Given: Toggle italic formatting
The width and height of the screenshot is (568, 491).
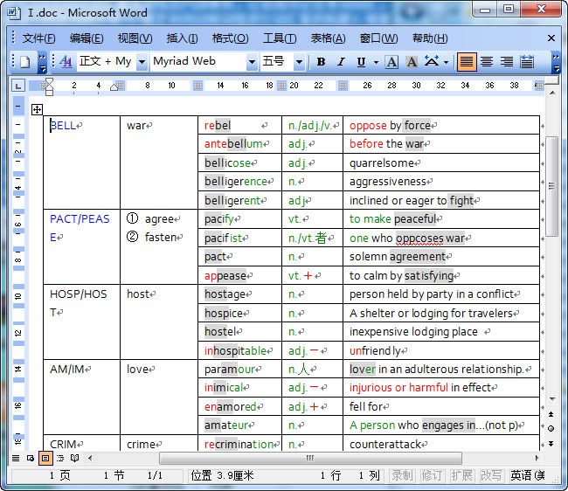Looking at the screenshot, I should (x=341, y=62).
